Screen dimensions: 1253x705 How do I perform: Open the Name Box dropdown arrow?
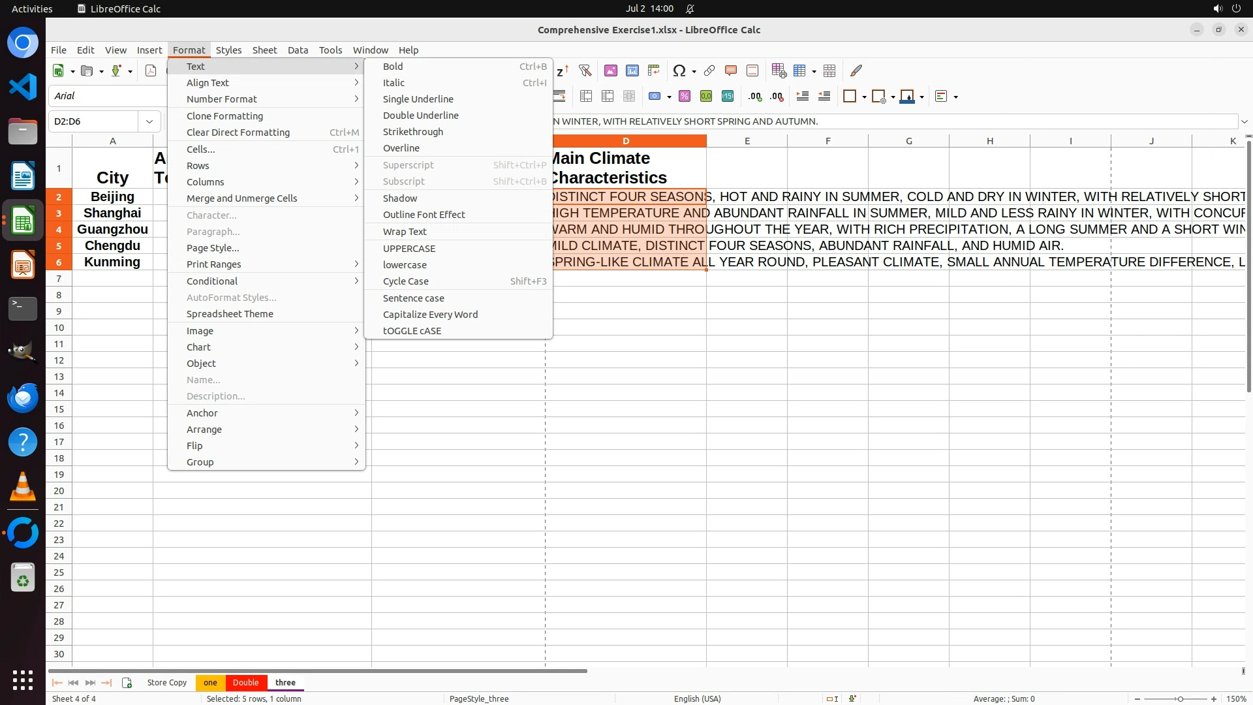(x=149, y=121)
